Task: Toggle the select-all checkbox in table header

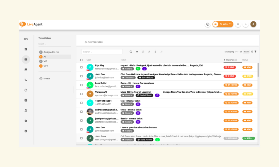Action: coord(81,60)
